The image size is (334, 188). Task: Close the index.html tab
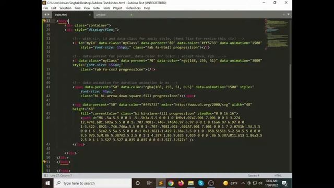(x=90, y=15)
